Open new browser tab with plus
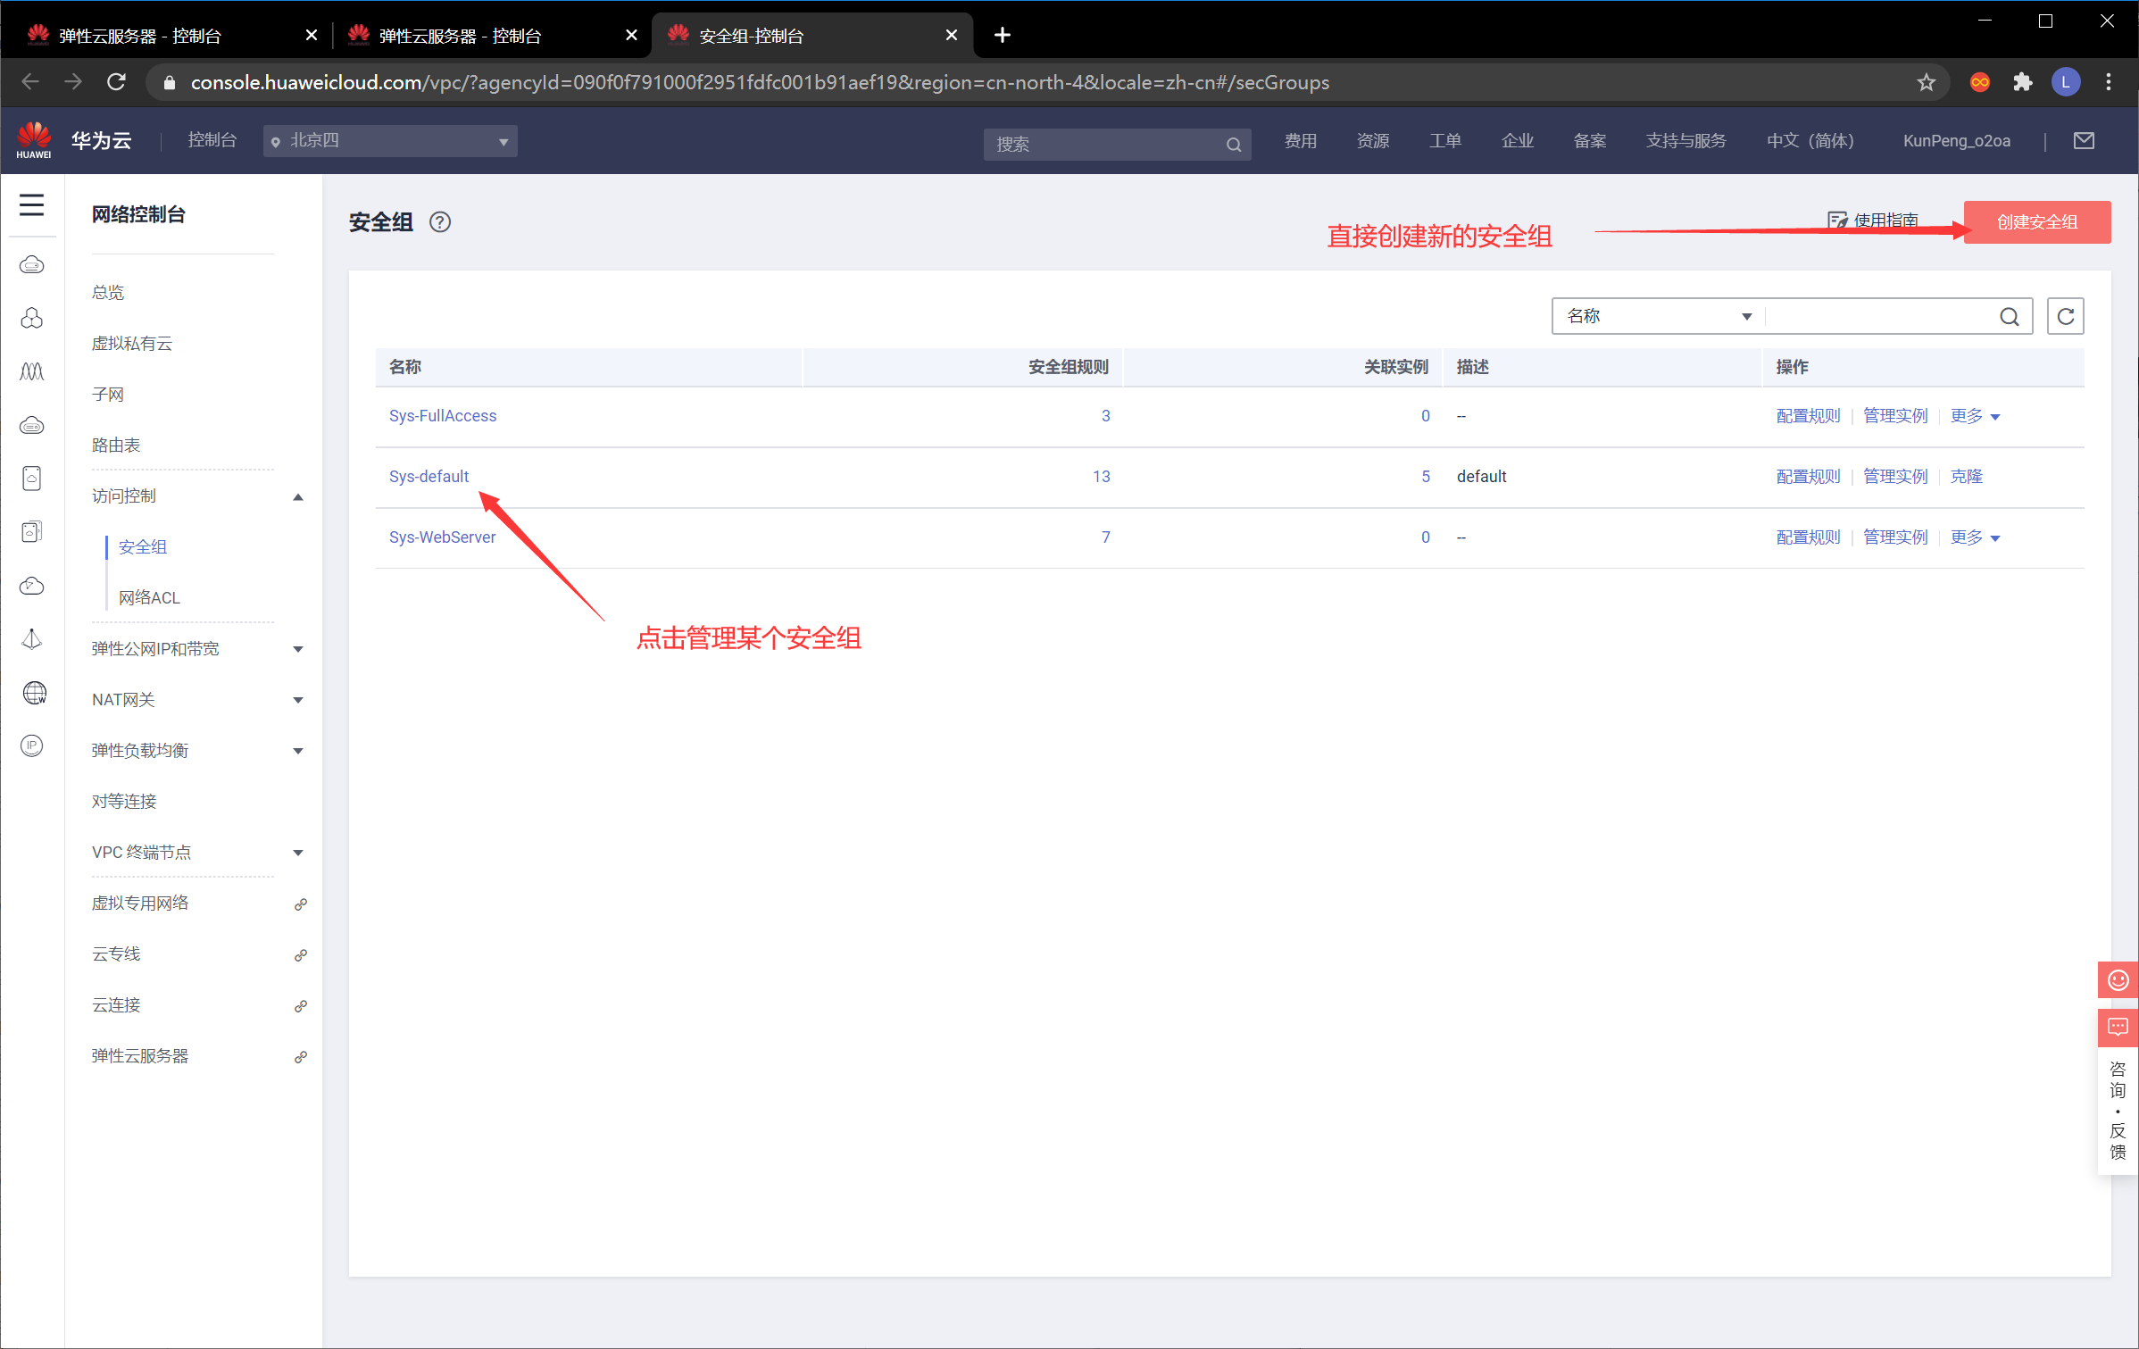2139x1349 pixels. (1003, 35)
